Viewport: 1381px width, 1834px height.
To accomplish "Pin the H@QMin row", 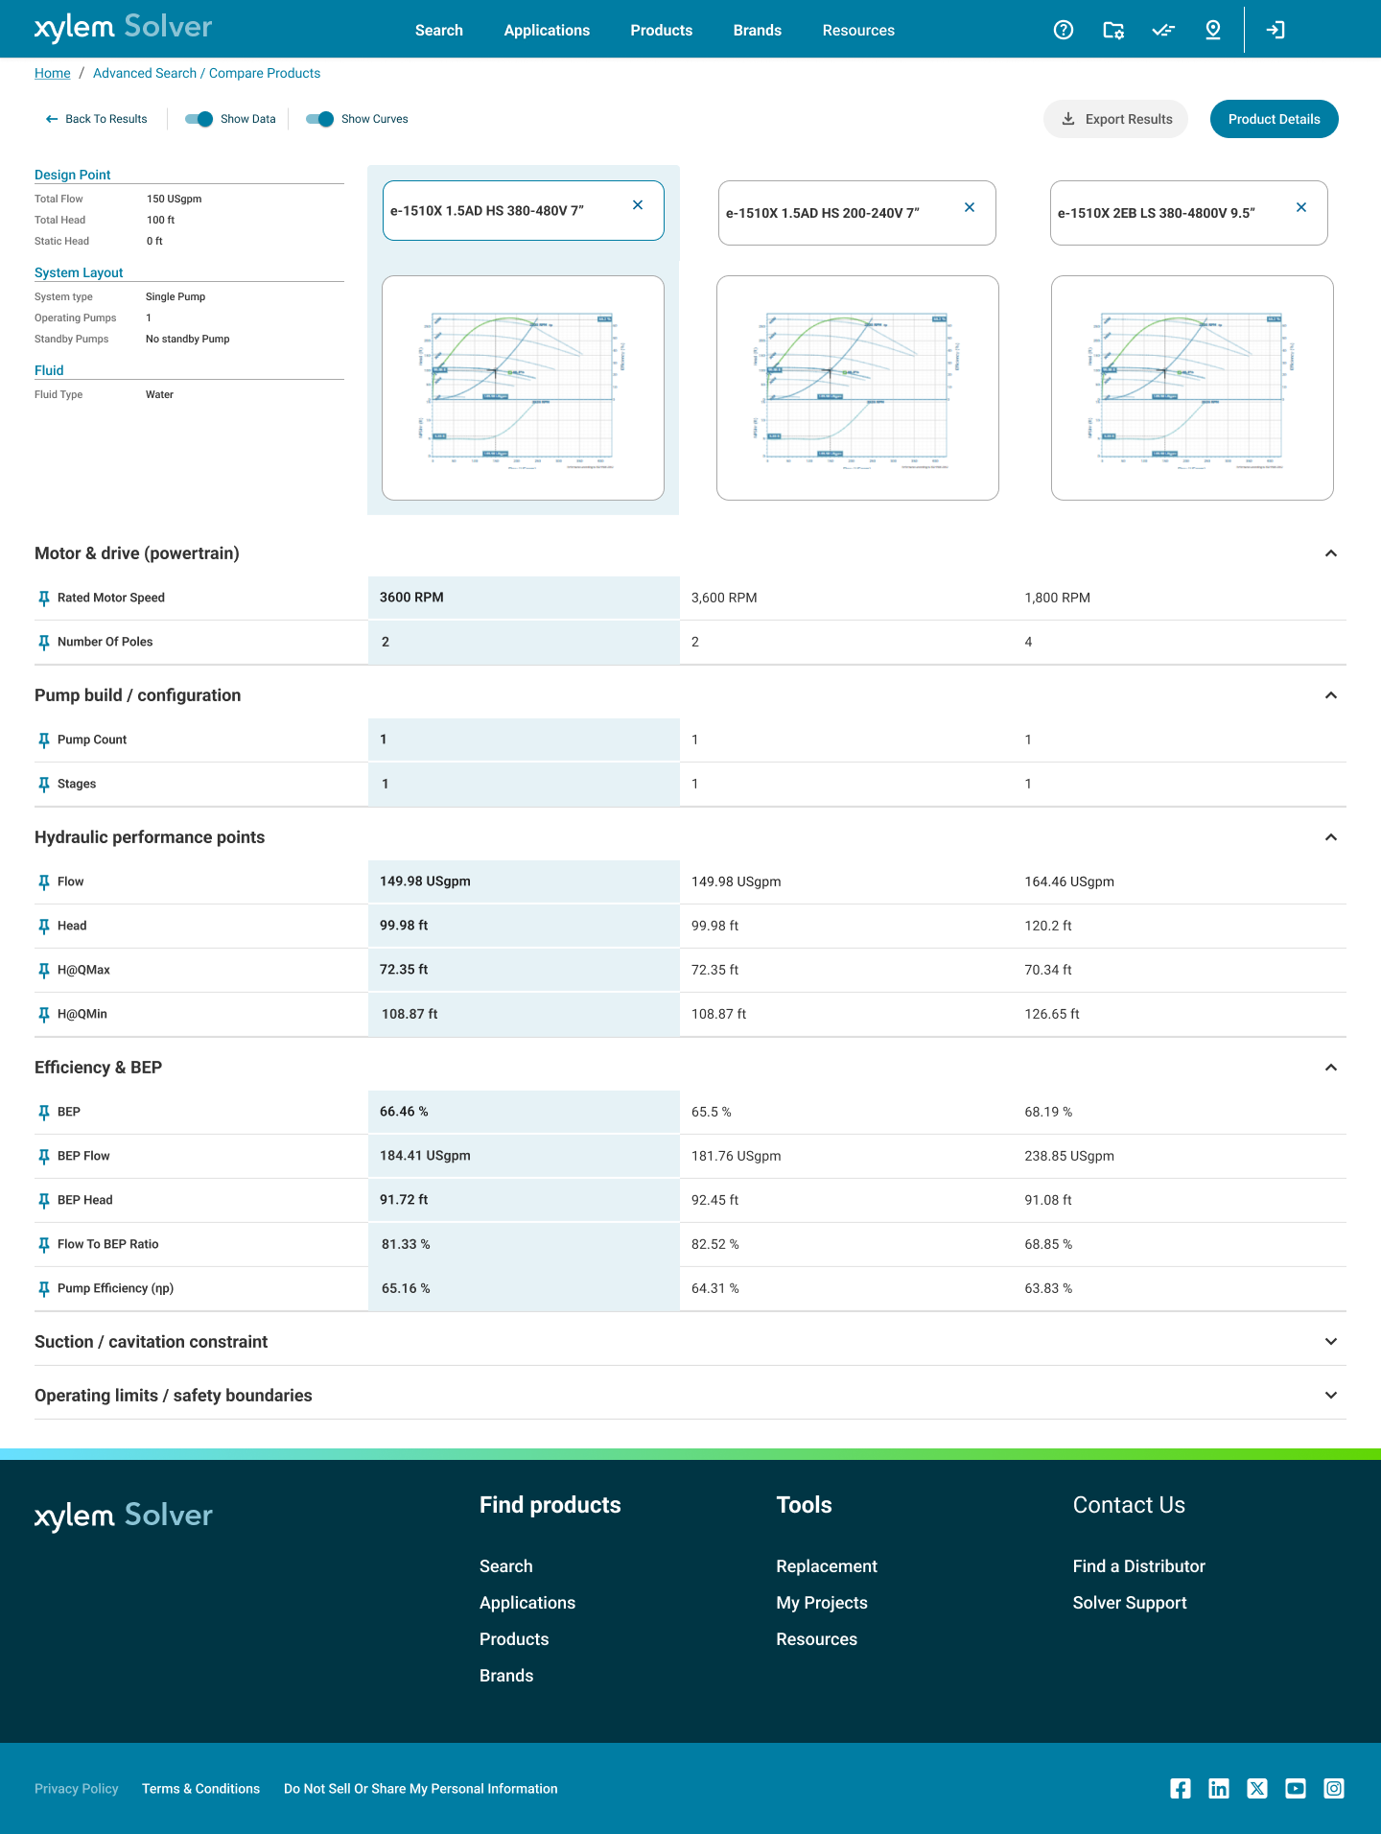I will point(43,1015).
